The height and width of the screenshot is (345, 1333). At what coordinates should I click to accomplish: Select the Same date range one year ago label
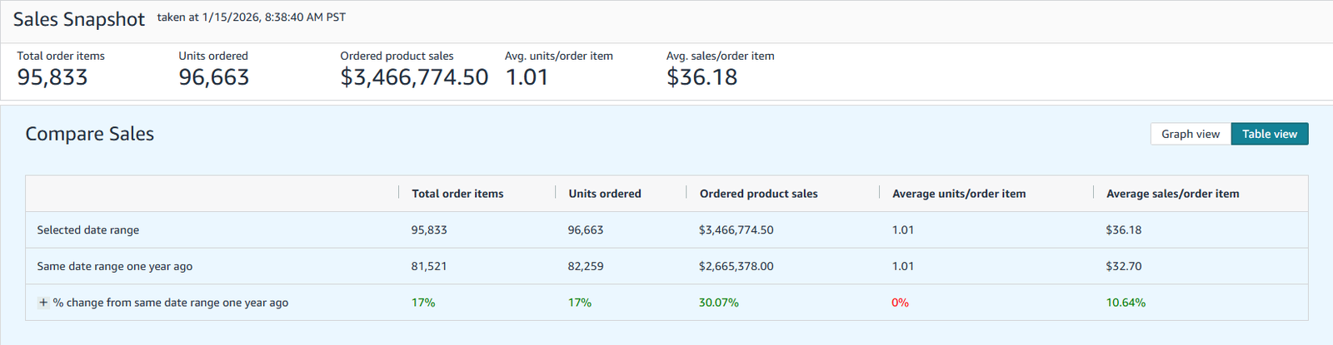115,267
